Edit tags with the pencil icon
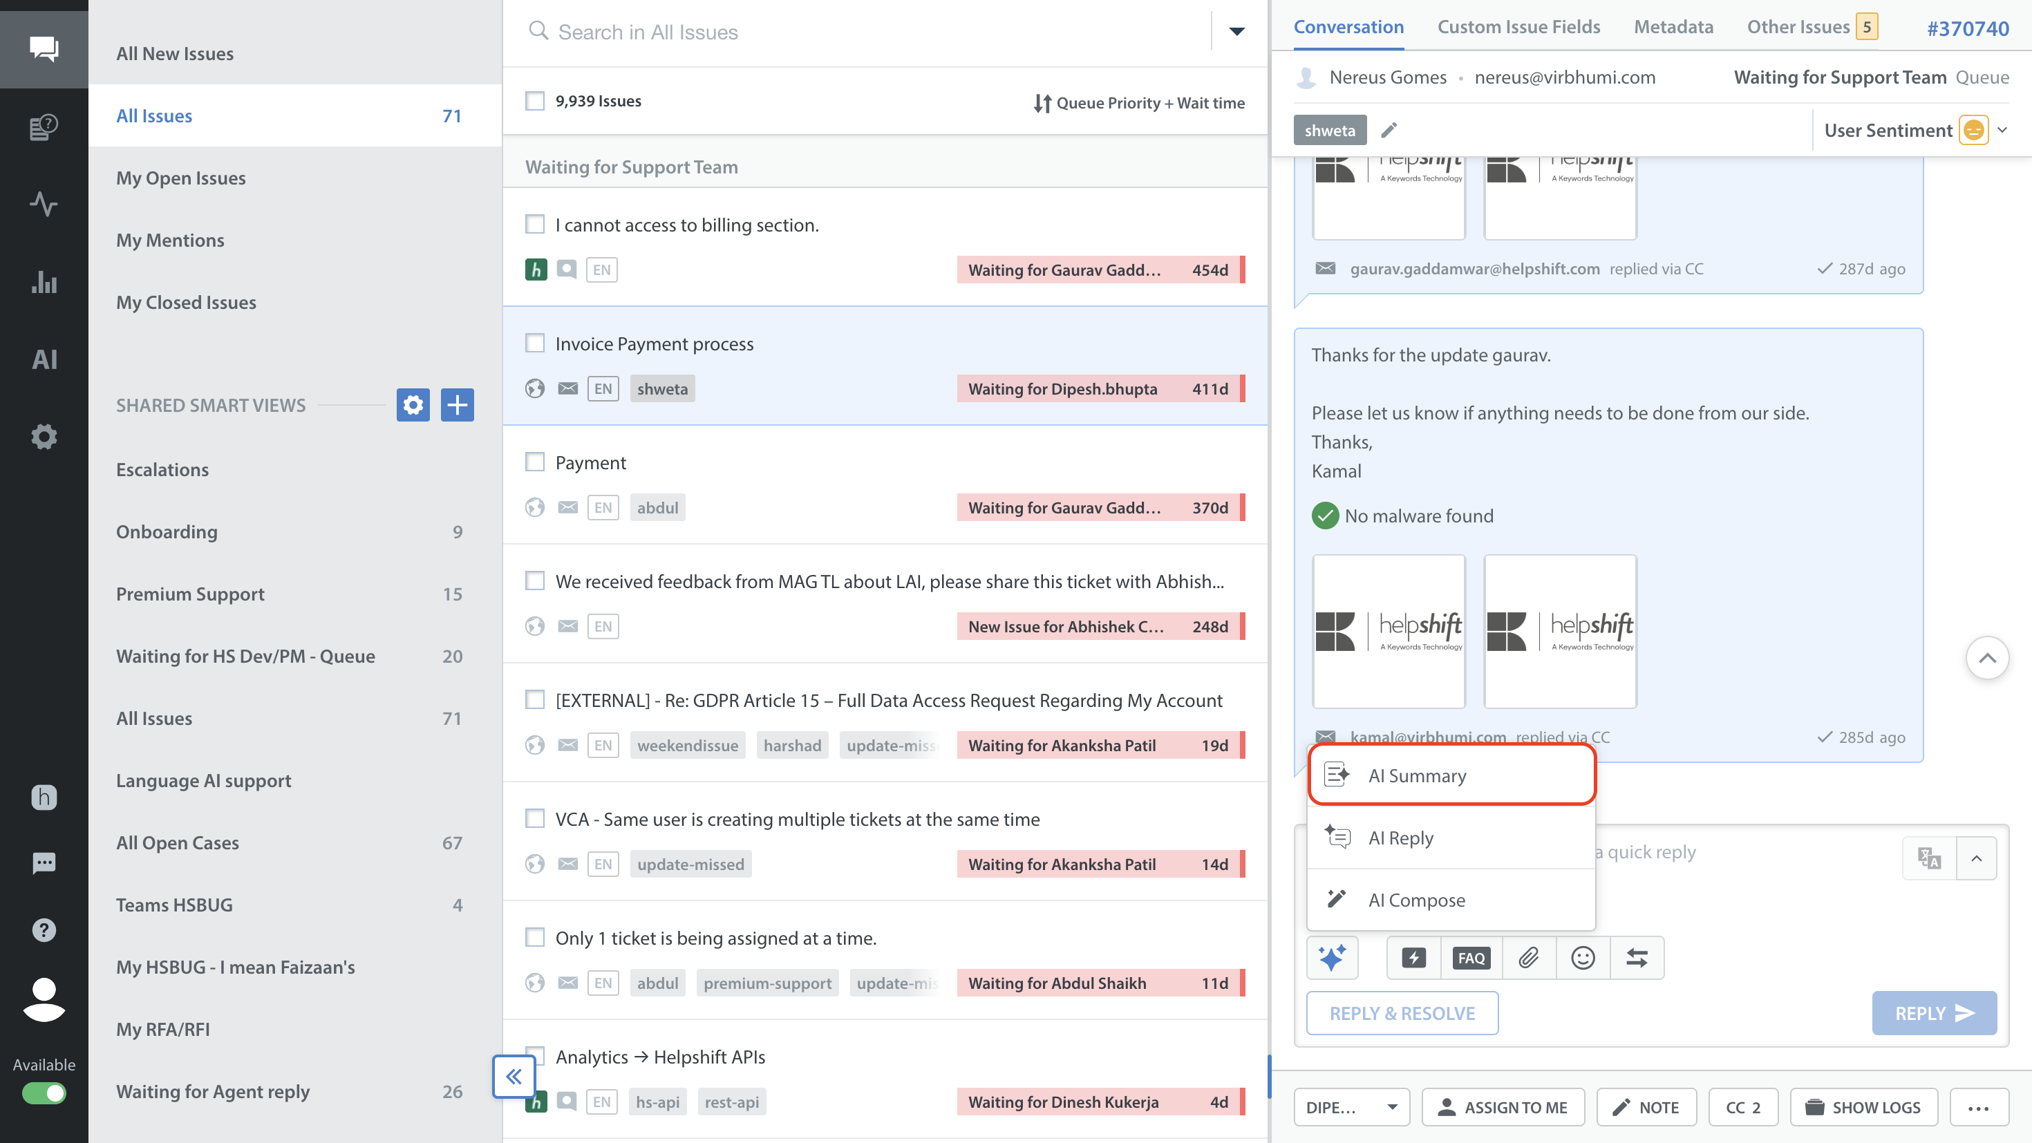Image resolution: width=2032 pixels, height=1143 pixels. (1389, 130)
